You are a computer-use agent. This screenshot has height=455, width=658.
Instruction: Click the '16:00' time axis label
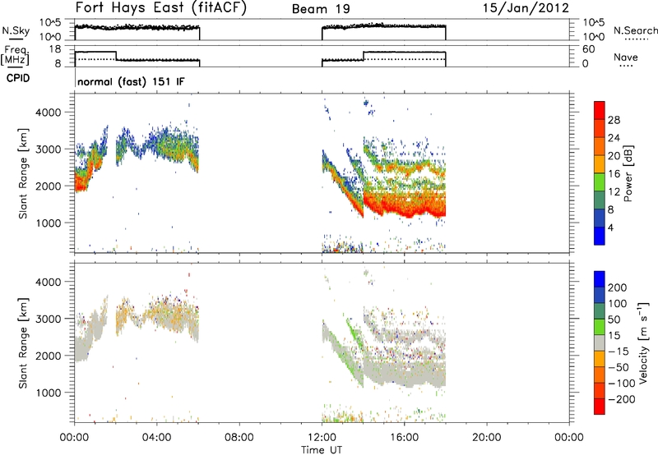[x=404, y=438]
